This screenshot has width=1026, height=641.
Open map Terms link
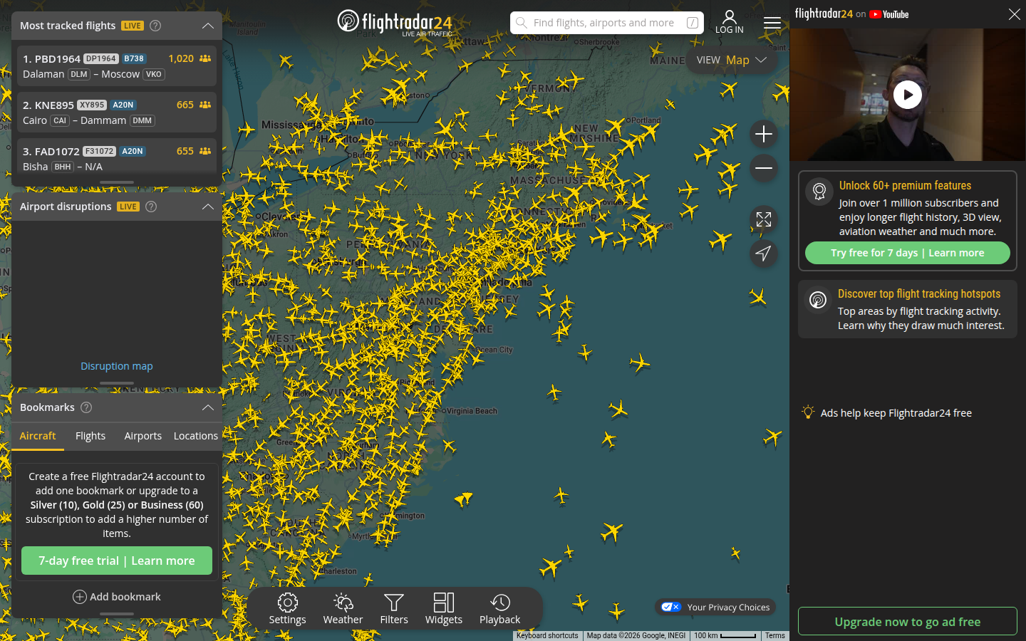[775, 635]
